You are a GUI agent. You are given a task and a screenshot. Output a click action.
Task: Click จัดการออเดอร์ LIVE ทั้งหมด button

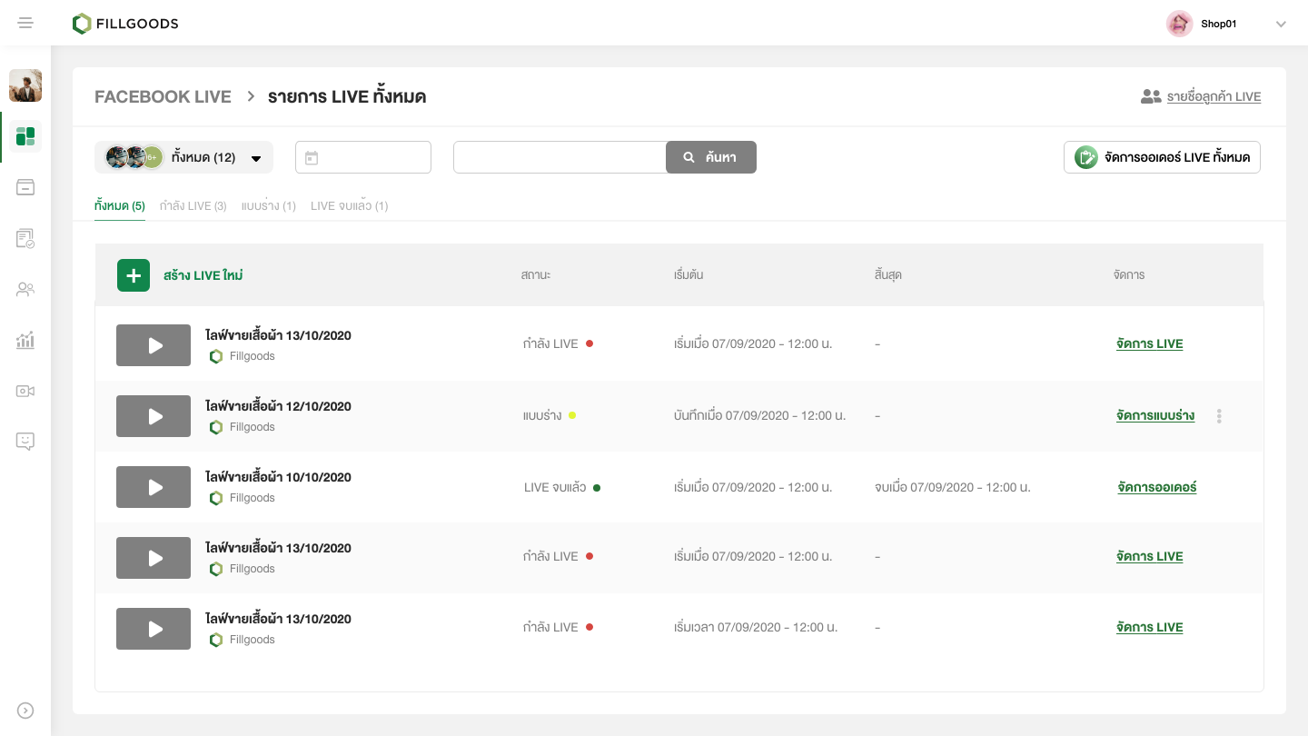pyautogui.click(x=1162, y=157)
